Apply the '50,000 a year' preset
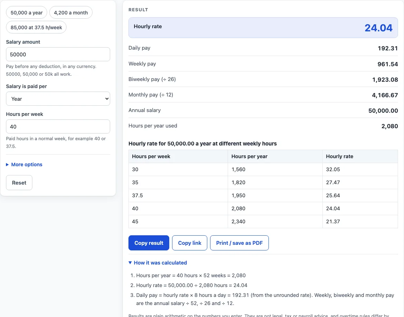Image resolution: width=404 pixels, height=317 pixels. pyautogui.click(x=26, y=13)
